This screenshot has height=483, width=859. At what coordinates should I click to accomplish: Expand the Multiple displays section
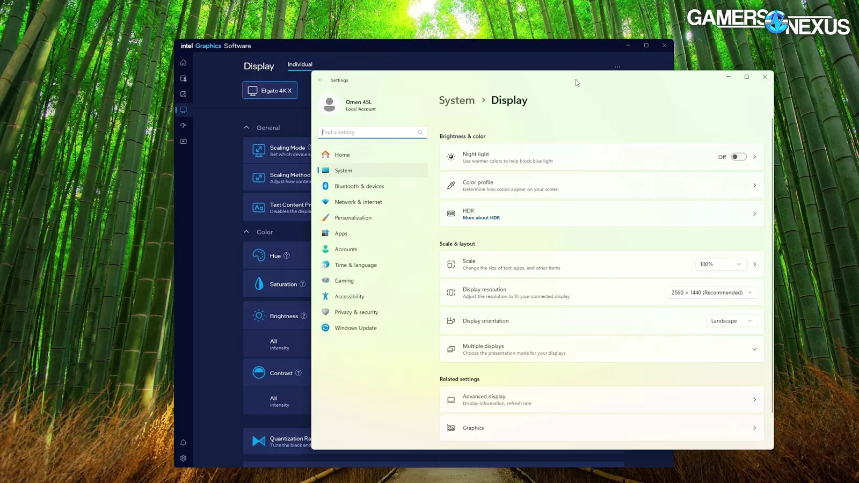[x=754, y=349]
